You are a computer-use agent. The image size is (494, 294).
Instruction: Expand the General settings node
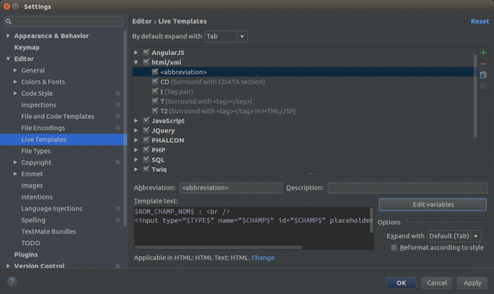[x=15, y=70]
